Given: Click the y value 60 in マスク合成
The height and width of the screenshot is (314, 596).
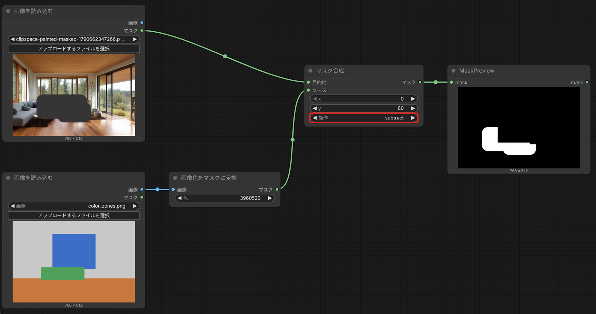Looking at the screenshot, I should [x=401, y=108].
